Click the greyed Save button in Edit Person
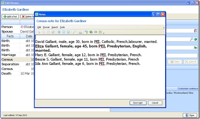The image size is (200, 119). 175,62
